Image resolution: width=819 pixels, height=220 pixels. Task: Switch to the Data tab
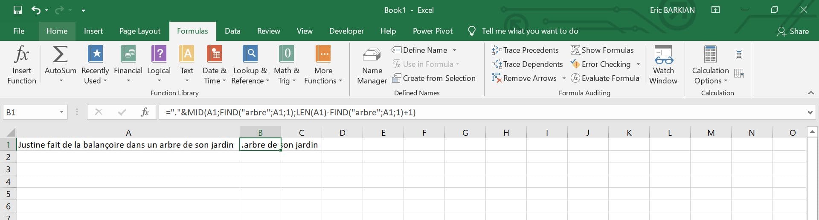pyautogui.click(x=232, y=31)
